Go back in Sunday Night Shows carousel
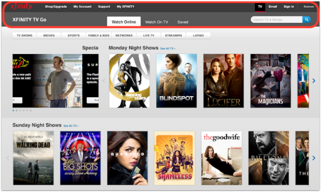 [8, 158]
